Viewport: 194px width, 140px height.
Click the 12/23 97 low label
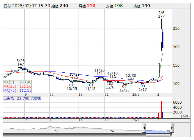pyautogui.click(x=124, y=88)
